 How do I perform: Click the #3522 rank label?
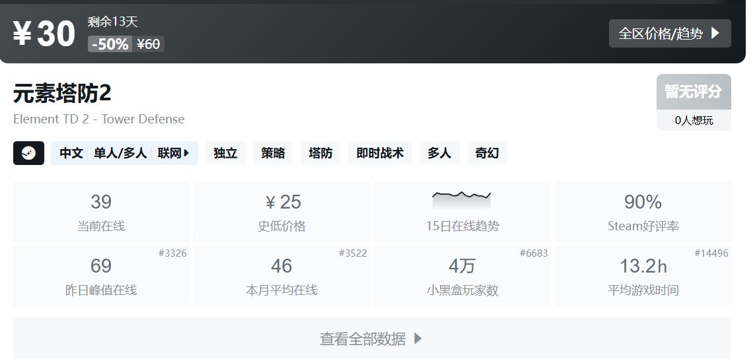pos(353,253)
